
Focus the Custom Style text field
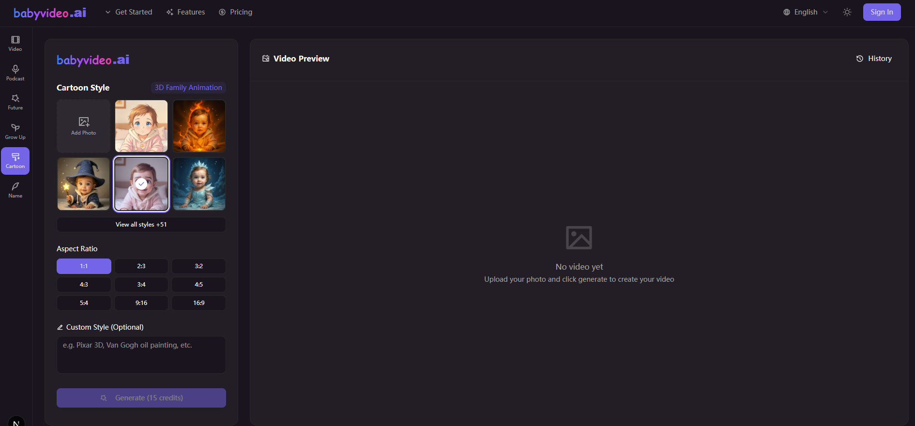(x=141, y=355)
